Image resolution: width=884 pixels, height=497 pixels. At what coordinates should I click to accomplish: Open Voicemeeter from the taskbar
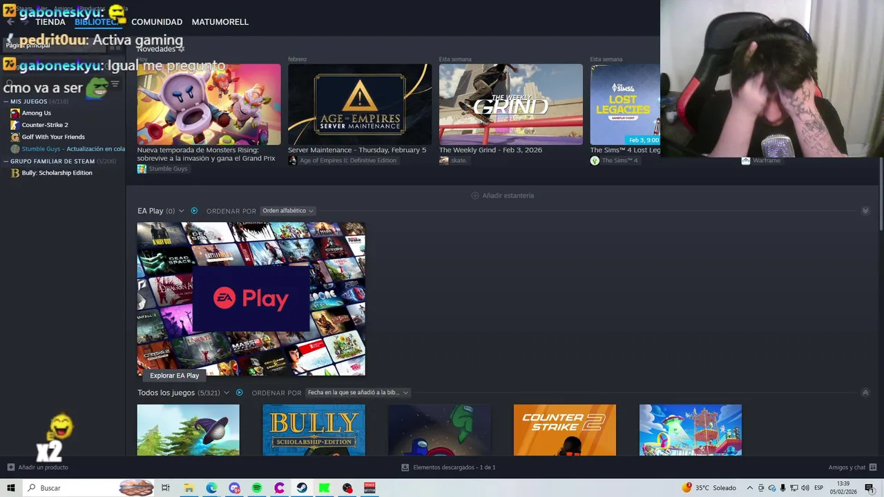369,488
